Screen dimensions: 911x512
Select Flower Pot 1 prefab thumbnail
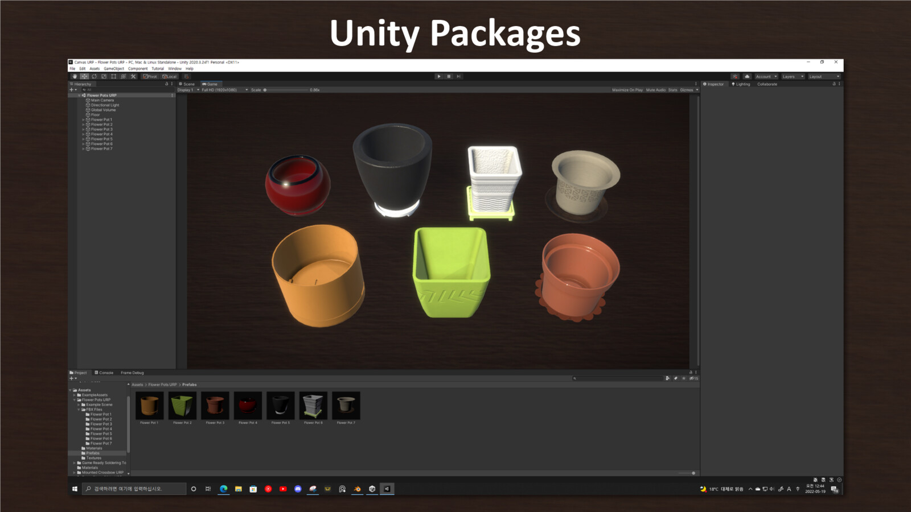149,405
